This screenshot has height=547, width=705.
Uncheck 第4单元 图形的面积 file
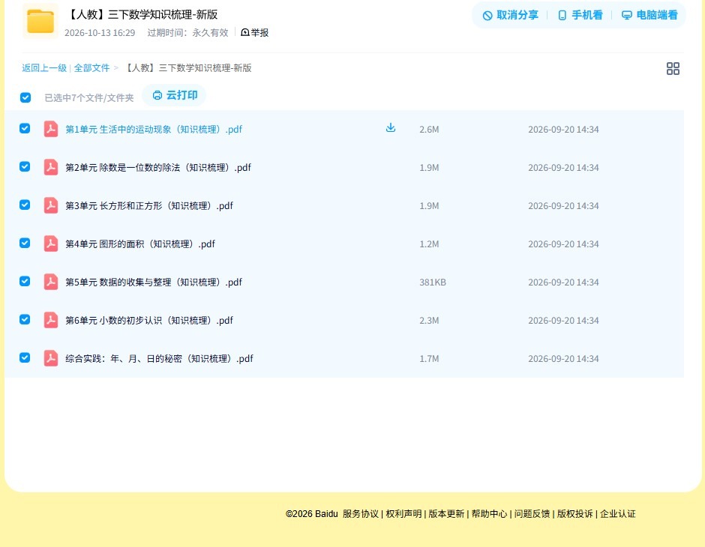(25, 243)
